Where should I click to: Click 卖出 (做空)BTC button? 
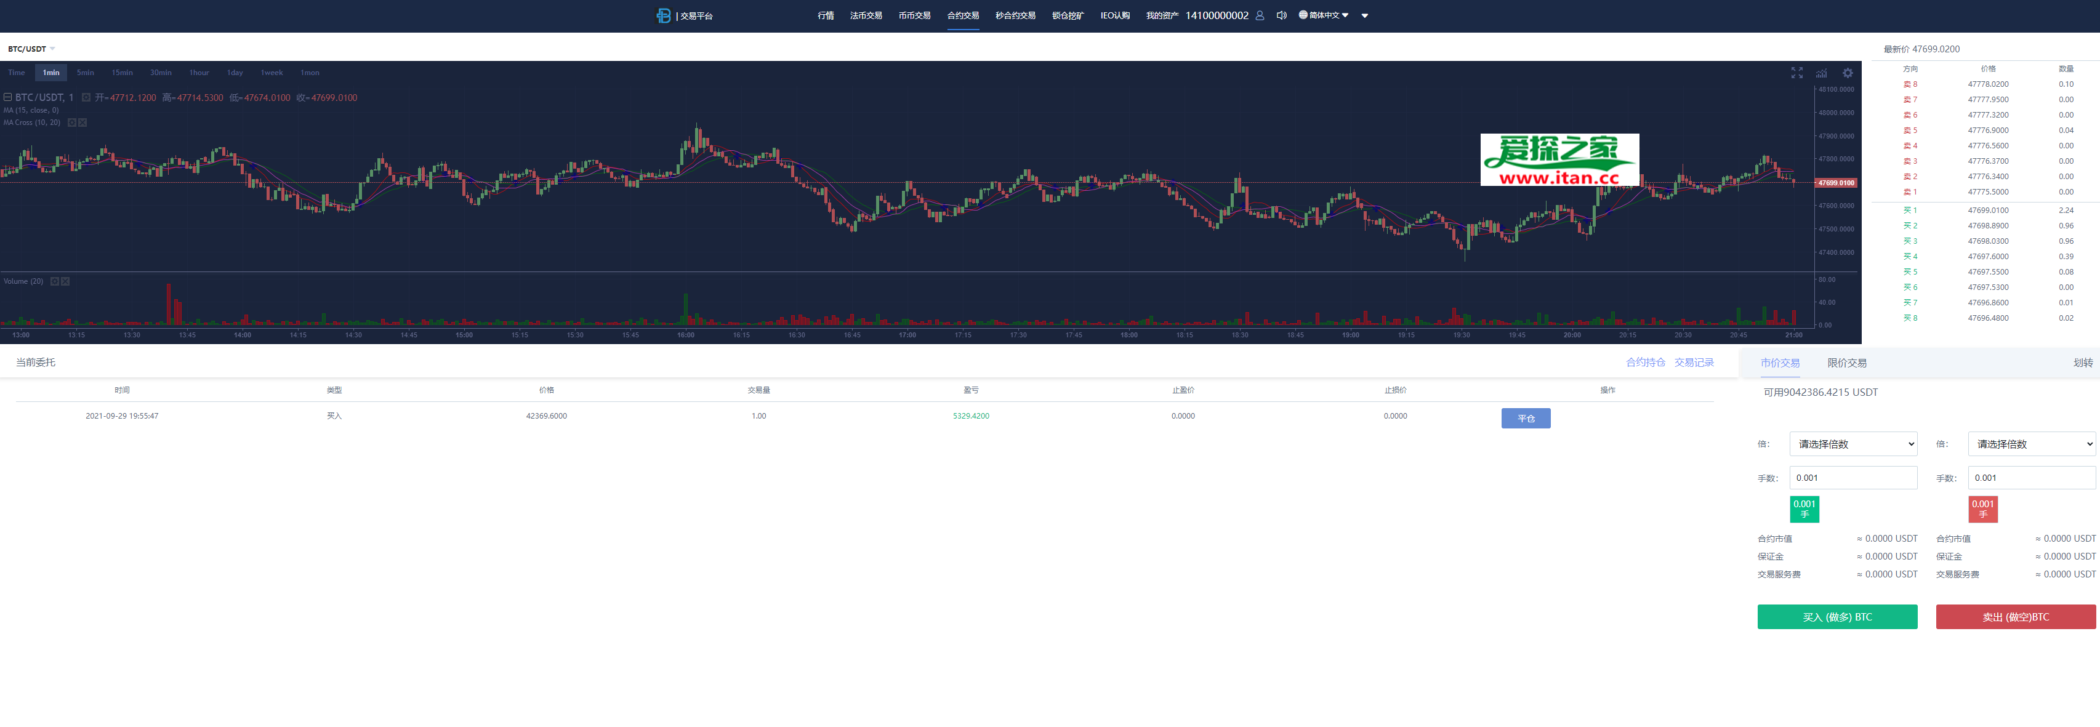[2015, 617]
